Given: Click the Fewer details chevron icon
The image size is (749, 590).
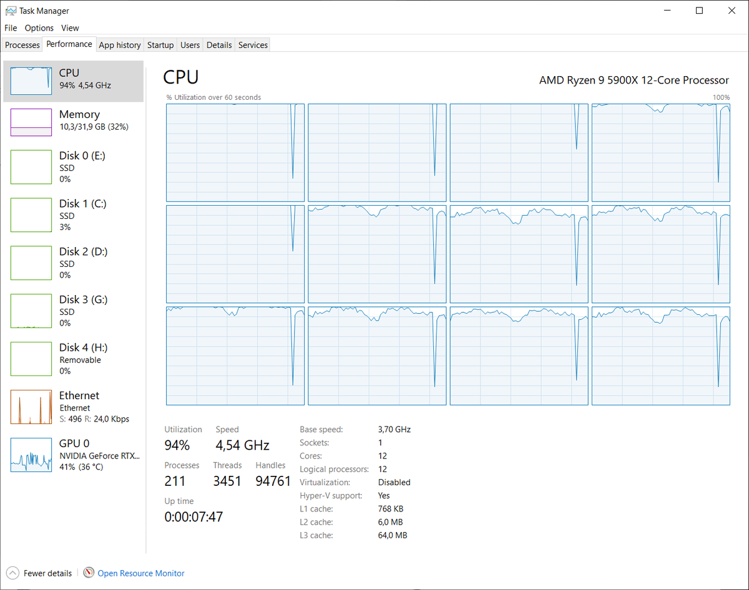Looking at the screenshot, I should coord(12,573).
